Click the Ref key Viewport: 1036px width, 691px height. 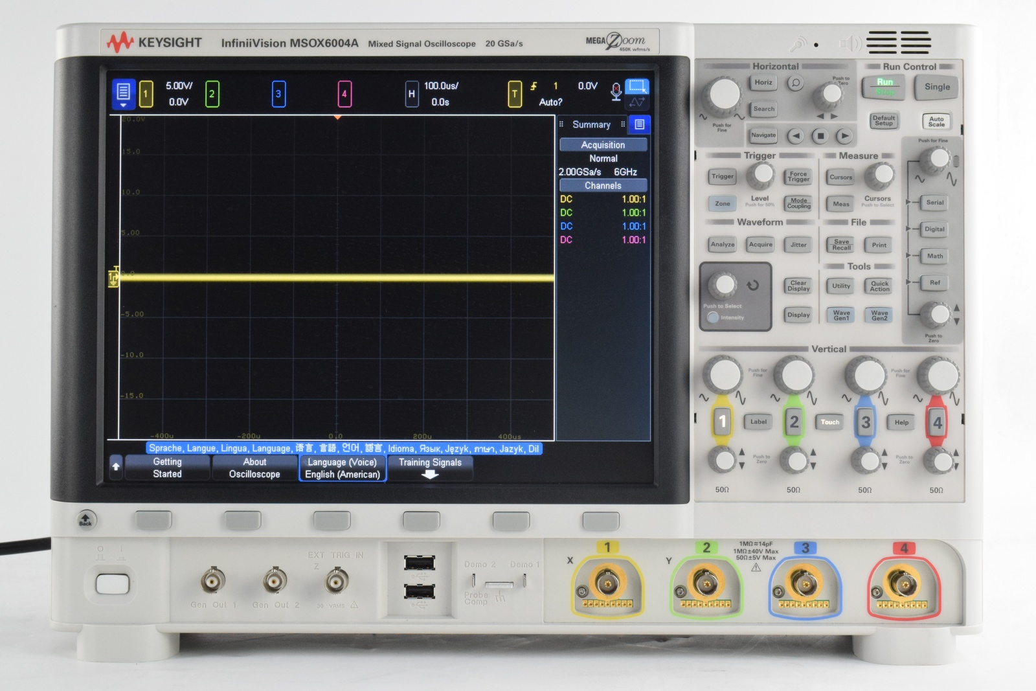935,283
